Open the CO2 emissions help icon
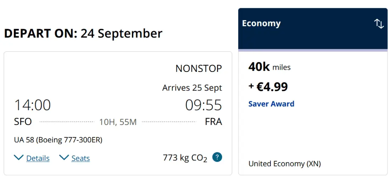The image size is (390, 177). (x=217, y=157)
